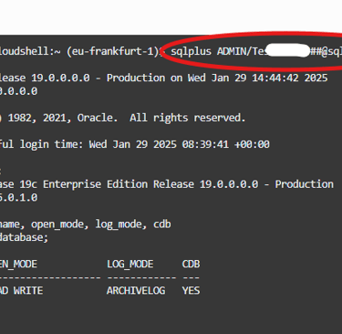The width and height of the screenshot is (342, 334).
Task: Click the white redacted password blob
Action: (x=287, y=50)
